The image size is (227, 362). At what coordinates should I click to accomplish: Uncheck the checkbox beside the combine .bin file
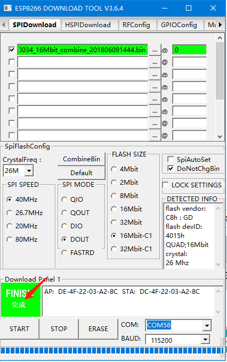pos(12,50)
